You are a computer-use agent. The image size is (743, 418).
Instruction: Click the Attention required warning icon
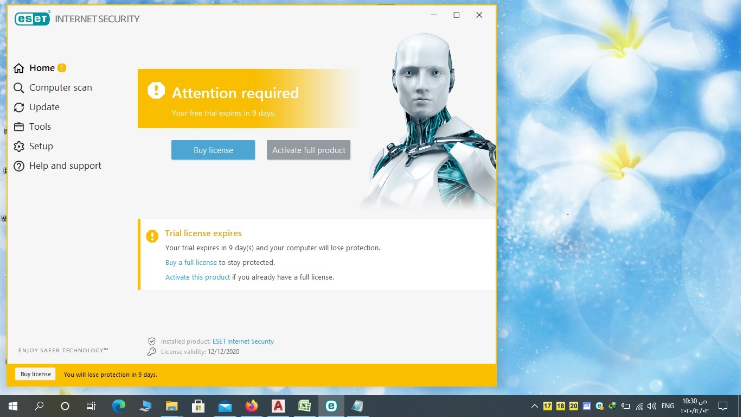[156, 91]
